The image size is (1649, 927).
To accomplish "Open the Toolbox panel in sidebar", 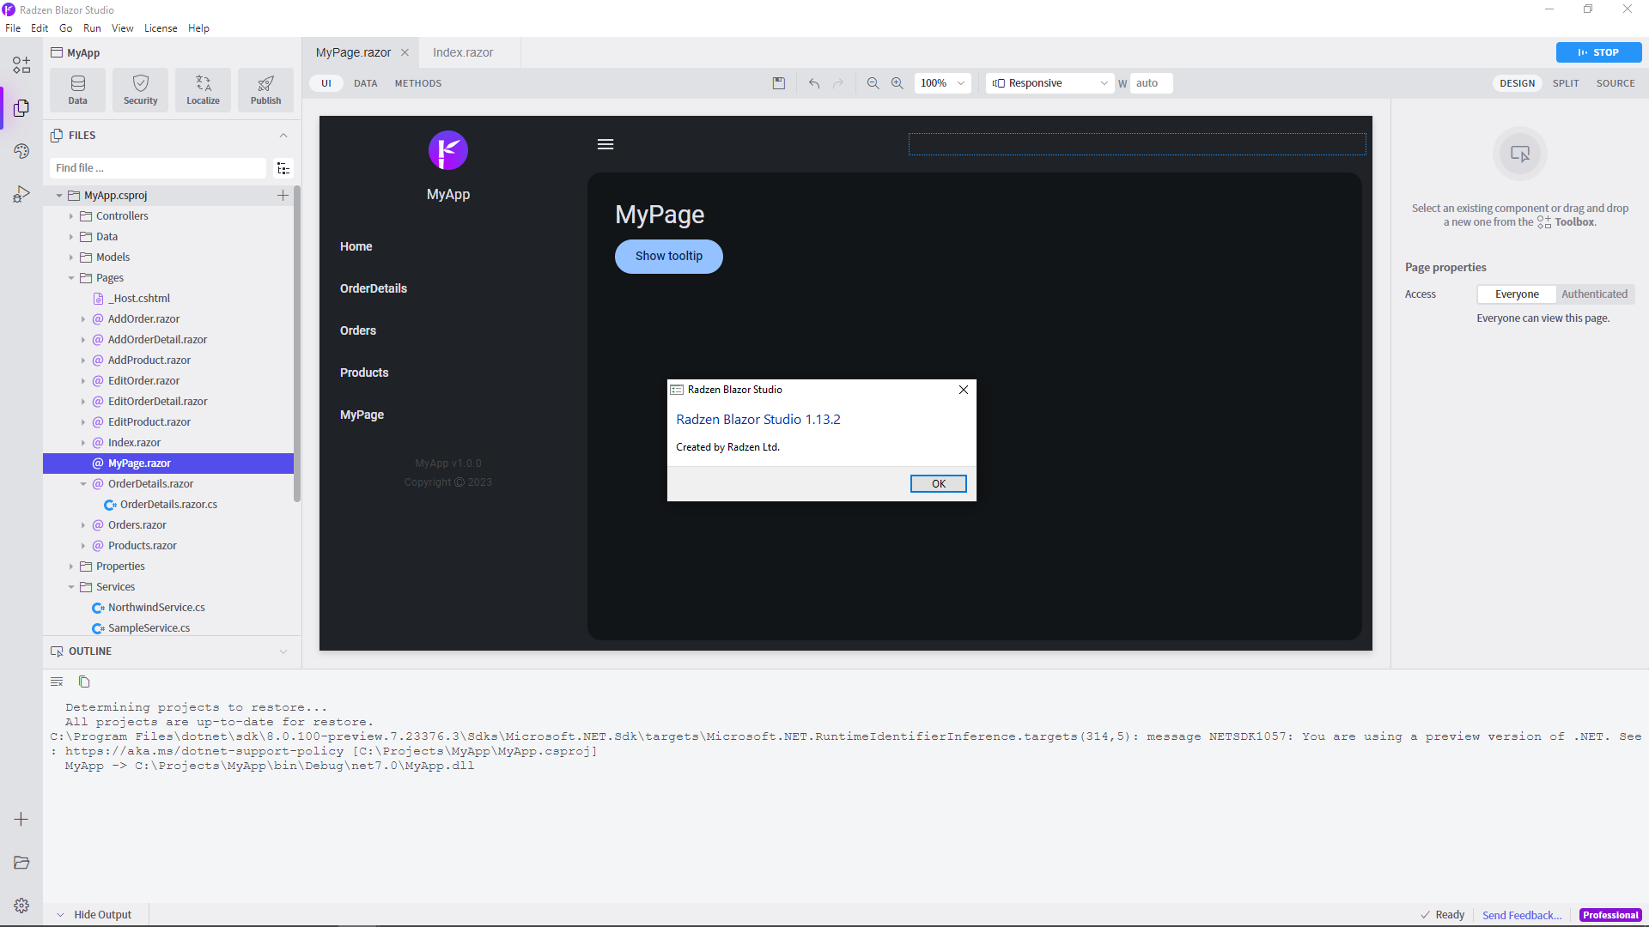I will [x=21, y=65].
